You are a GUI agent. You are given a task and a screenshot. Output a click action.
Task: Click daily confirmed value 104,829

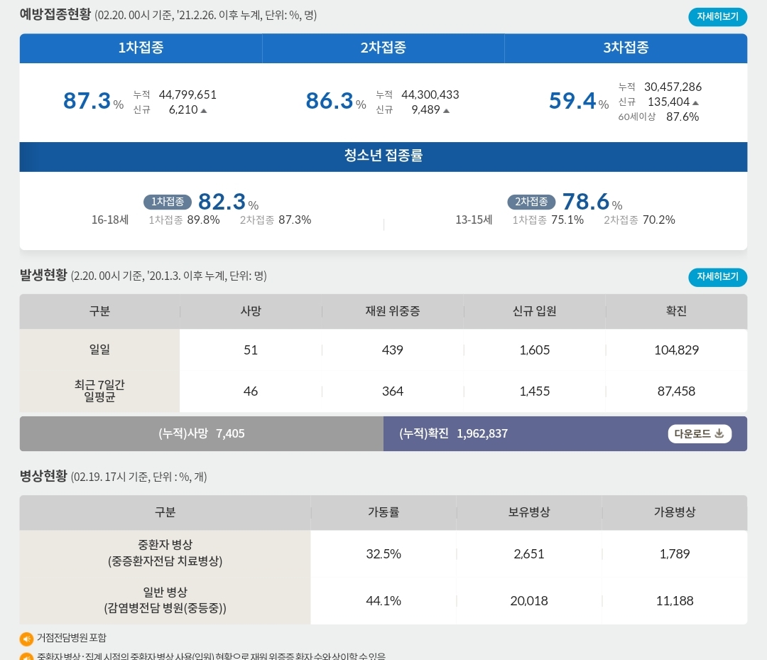pyautogui.click(x=677, y=350)
